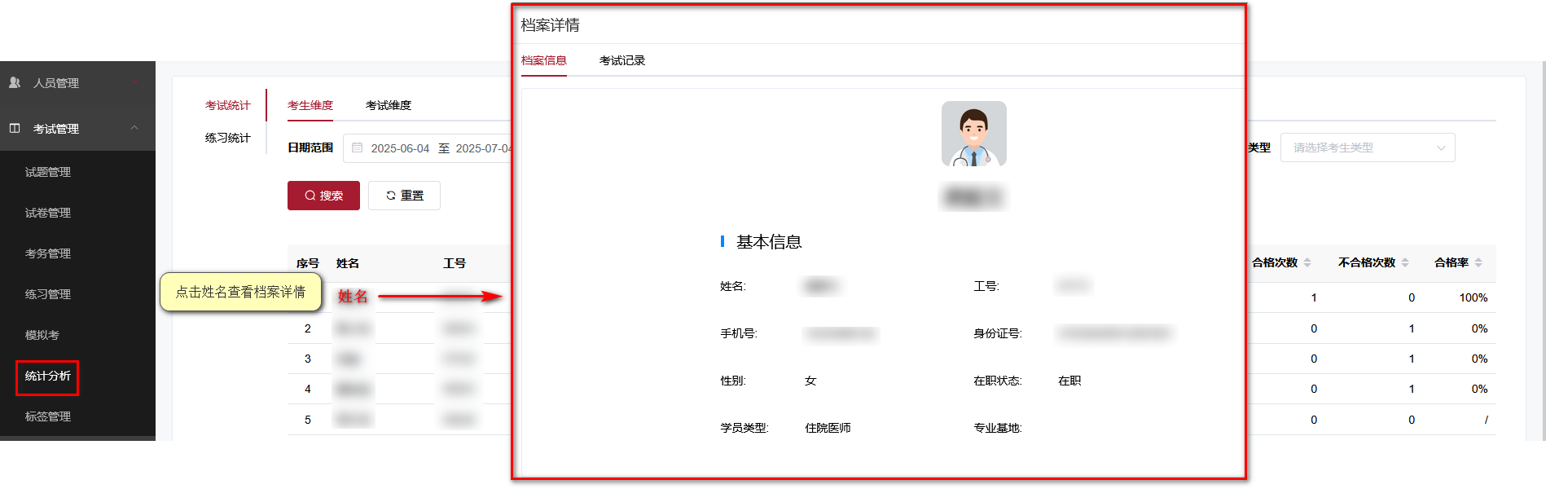Click the 考试管理 book icon in sidebar

(15, 128)
